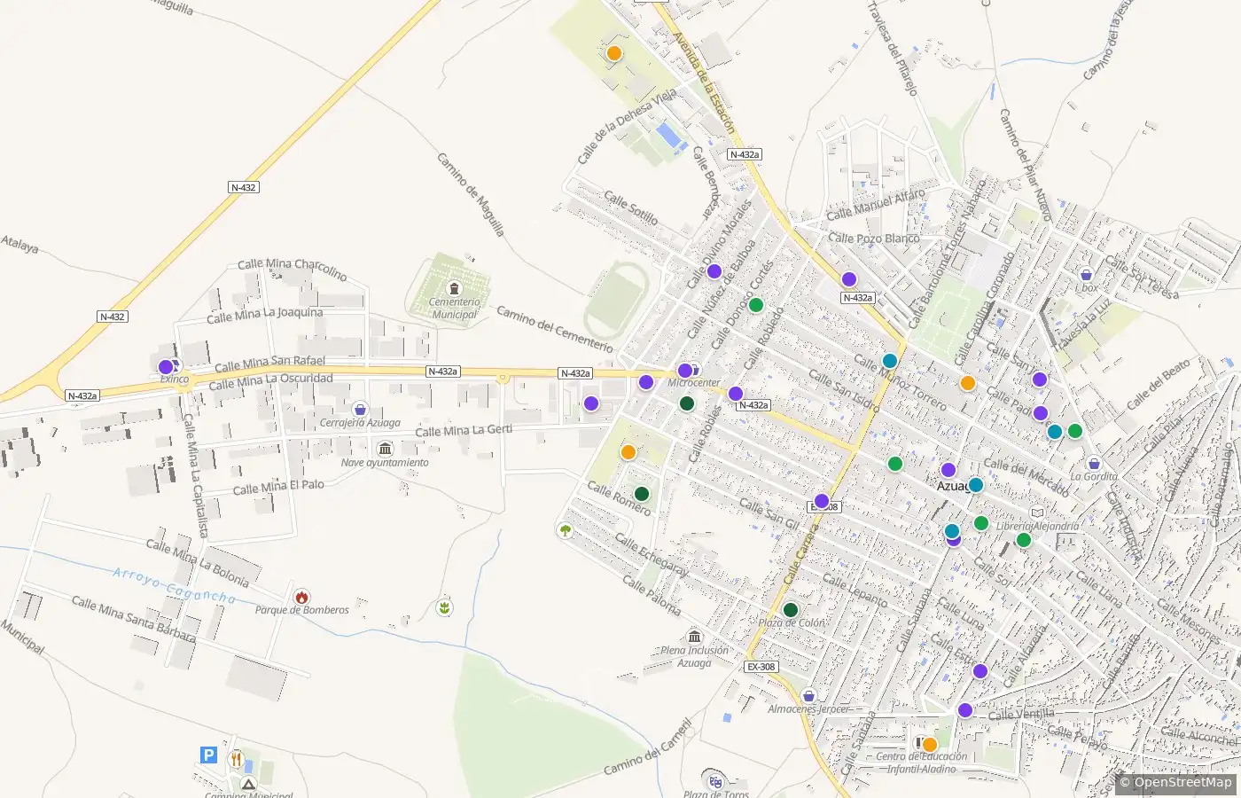
Task: Select the Plena Inclusión Azuaga building icon
Action: pos(695,637)
